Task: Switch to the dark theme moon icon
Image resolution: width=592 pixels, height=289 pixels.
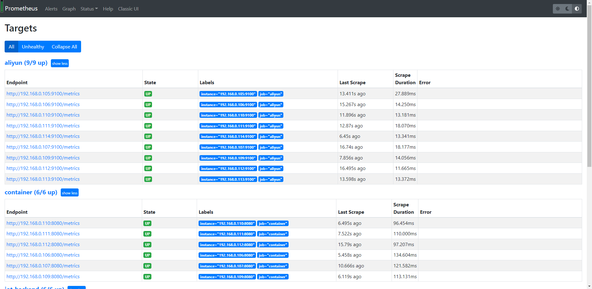Action: point(567,9)
